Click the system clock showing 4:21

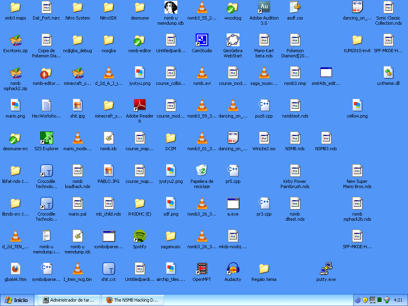coord(398,300)
